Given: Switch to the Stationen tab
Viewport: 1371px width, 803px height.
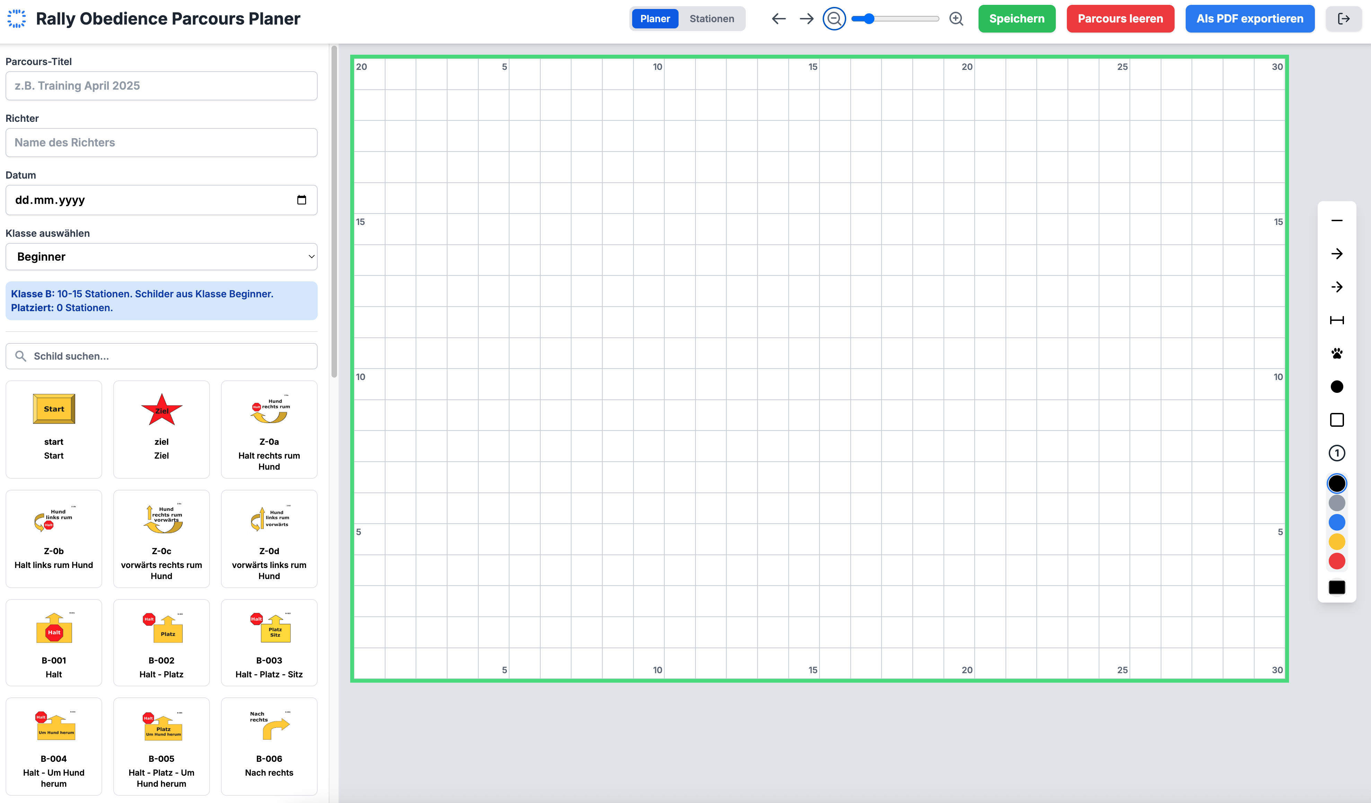Looking at the screenshot, I should [711, 19].
